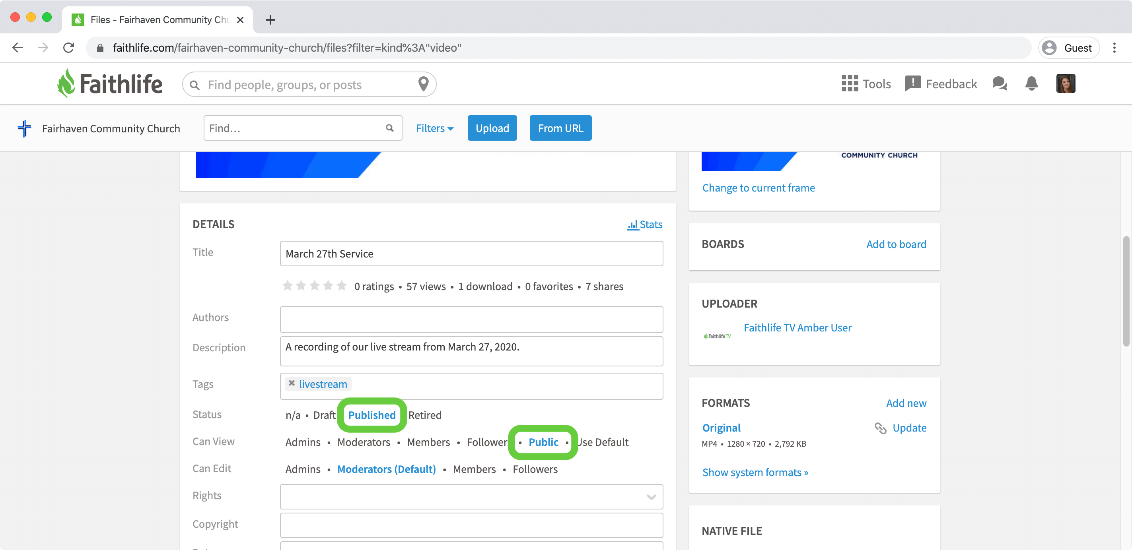Click the magnifier icon in Find box
This screenshot has width=1132, height=550.
tap(389, 128)
